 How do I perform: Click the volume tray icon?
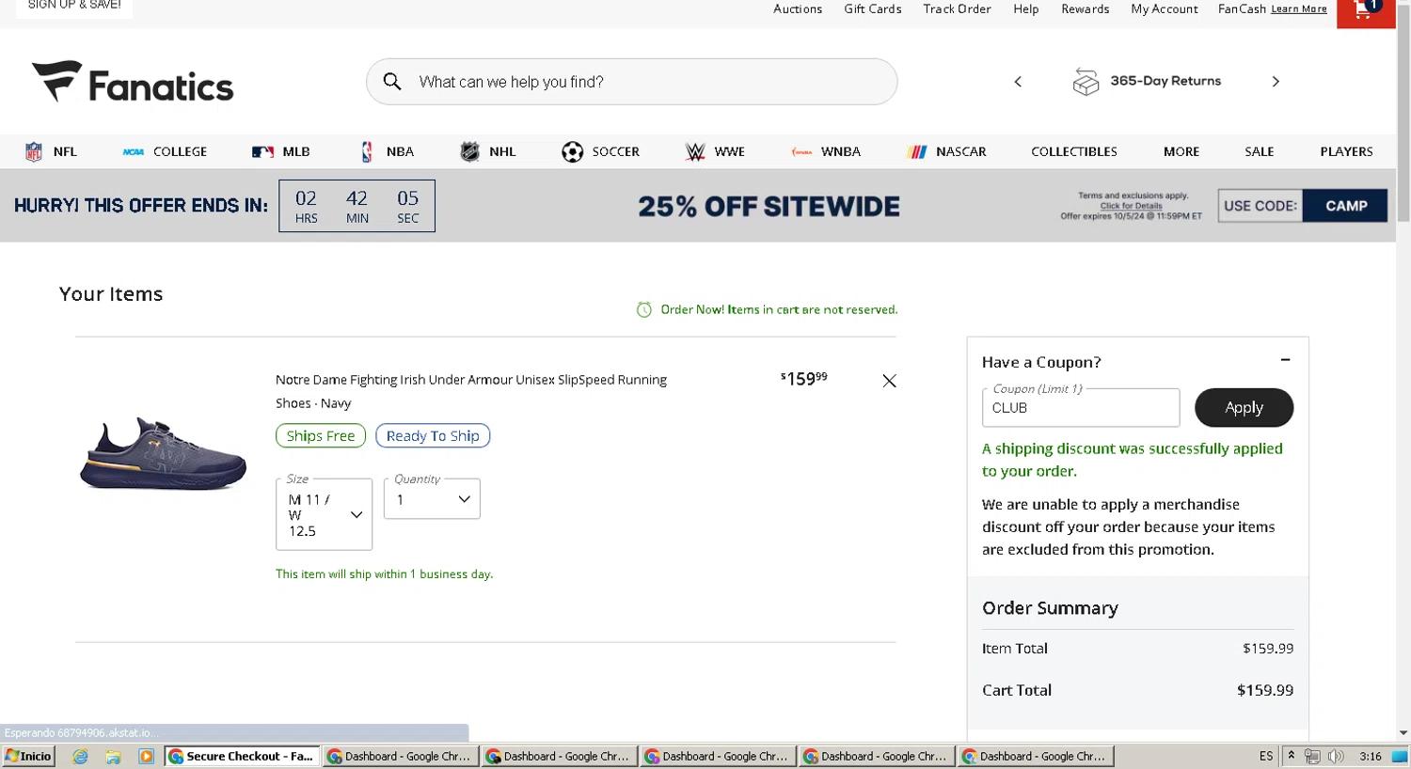coord(1336,756)
